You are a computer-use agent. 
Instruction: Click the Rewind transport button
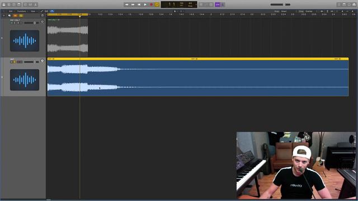(x=127, y=4)
